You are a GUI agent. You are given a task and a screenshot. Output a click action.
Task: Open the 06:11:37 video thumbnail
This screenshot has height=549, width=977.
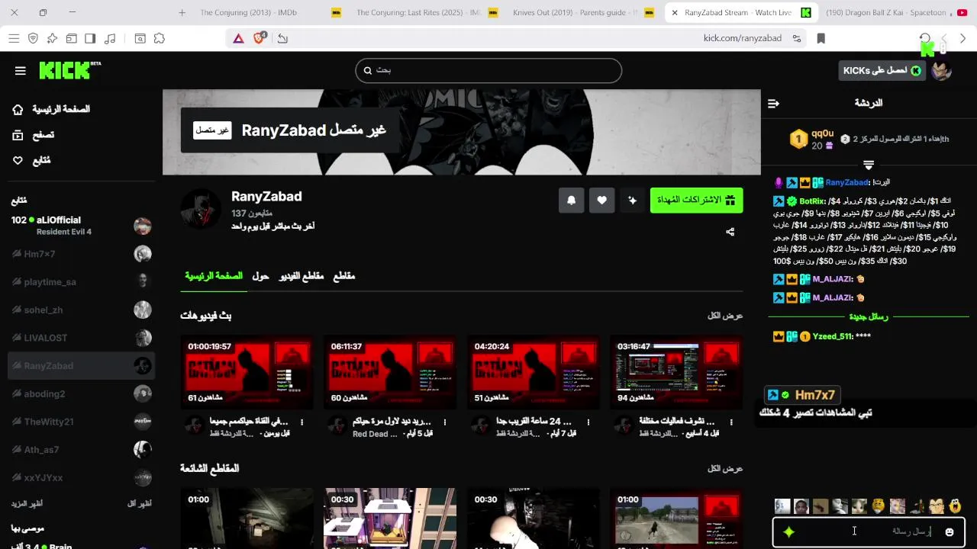click(x=390, y=371)
